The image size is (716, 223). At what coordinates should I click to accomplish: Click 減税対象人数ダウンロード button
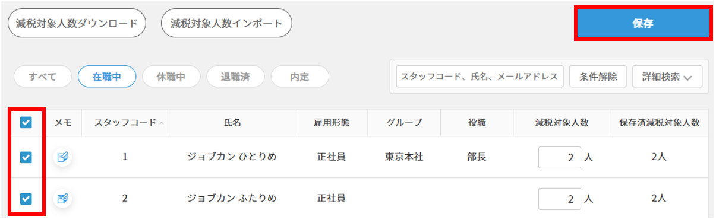point(77,23)
